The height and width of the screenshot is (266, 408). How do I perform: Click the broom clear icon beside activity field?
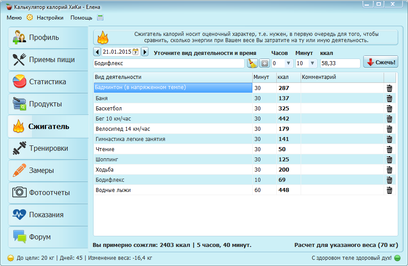coord(252,63)
